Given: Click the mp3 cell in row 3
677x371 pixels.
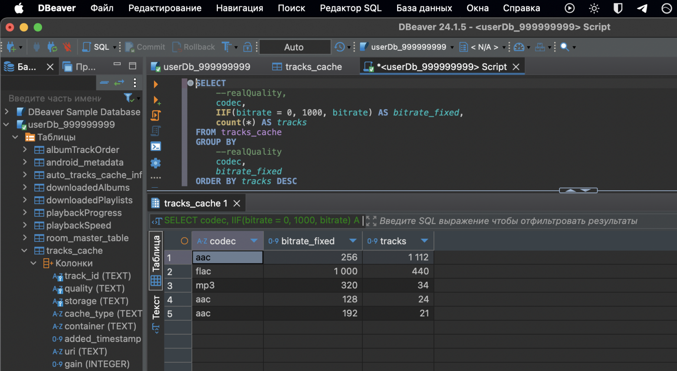Looking at the screenshot, I should tap(227, 285).
